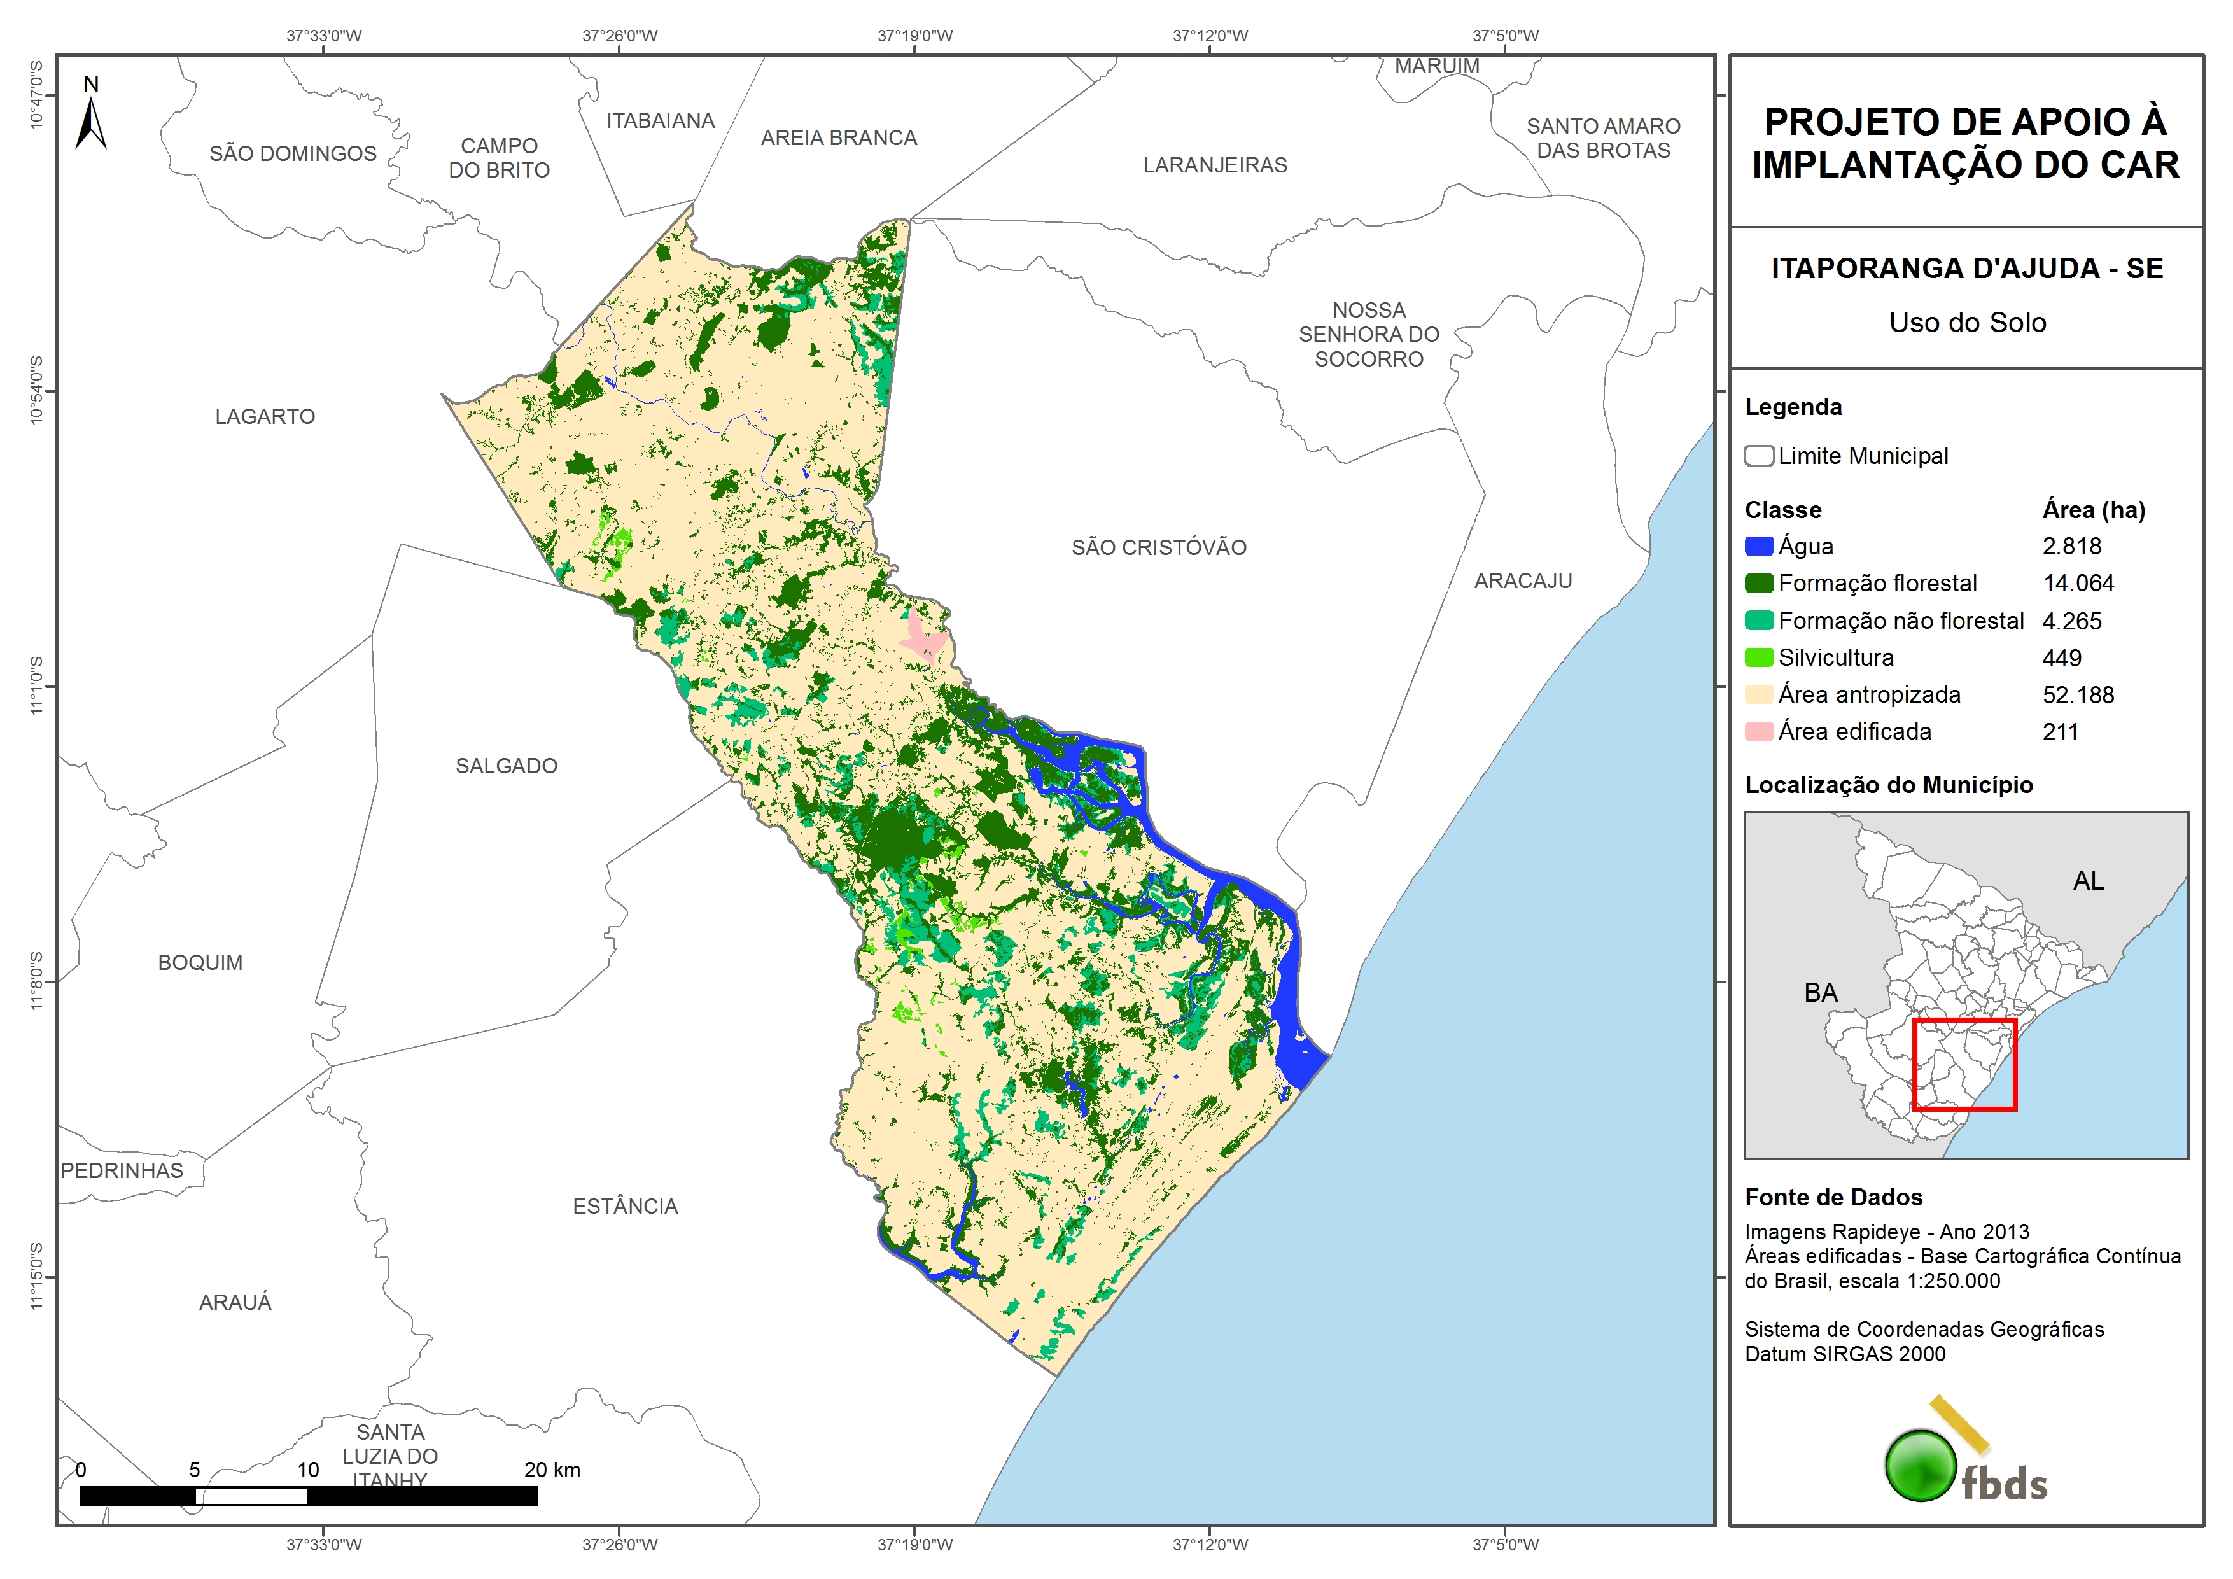Click the dark green Formação florestal swatch
The image size is (2233, 1579).
[x=1758, y=584]
